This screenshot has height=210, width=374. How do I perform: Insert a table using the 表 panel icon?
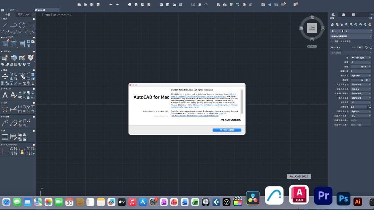(x=5, y=136)
